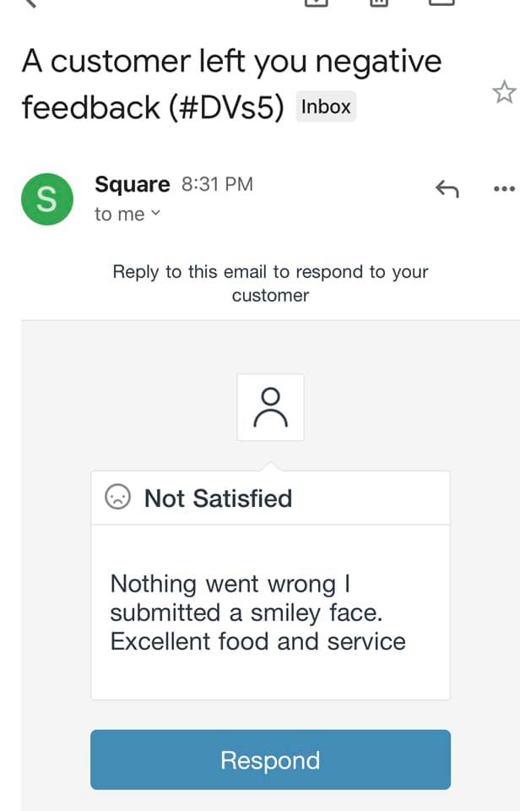The image size is (520, 811).
Task: Click the sad face Not Satisfied icon
Action: (x=118, y=497)
